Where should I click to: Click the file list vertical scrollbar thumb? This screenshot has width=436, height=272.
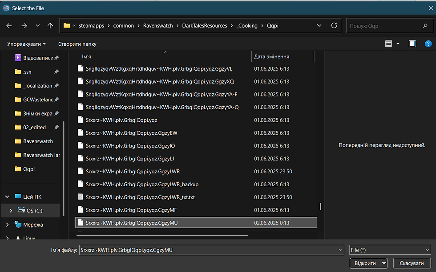pyautogui.click(x=320, y=206)
